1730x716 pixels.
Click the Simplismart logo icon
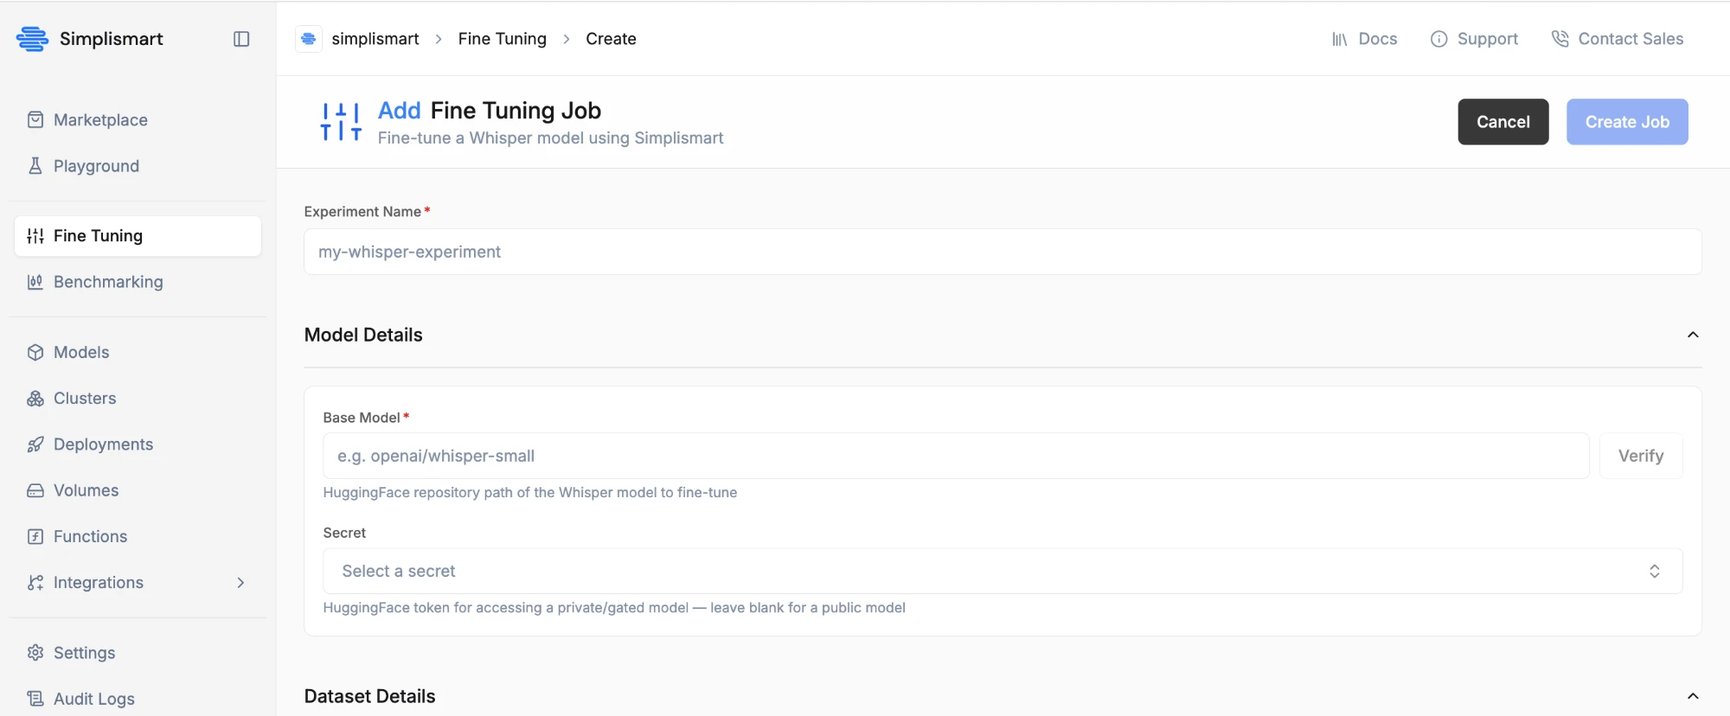(33, 39)
